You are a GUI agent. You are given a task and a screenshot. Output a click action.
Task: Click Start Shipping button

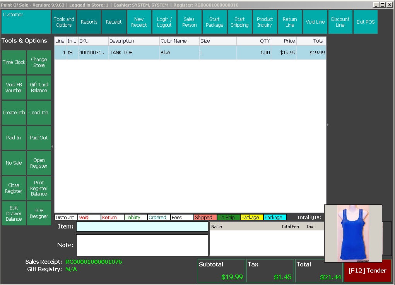click(x=239, y=22)
